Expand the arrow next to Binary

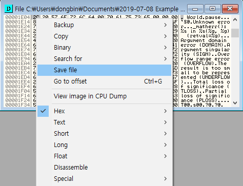pyautogui.click(x=165, y=48)
